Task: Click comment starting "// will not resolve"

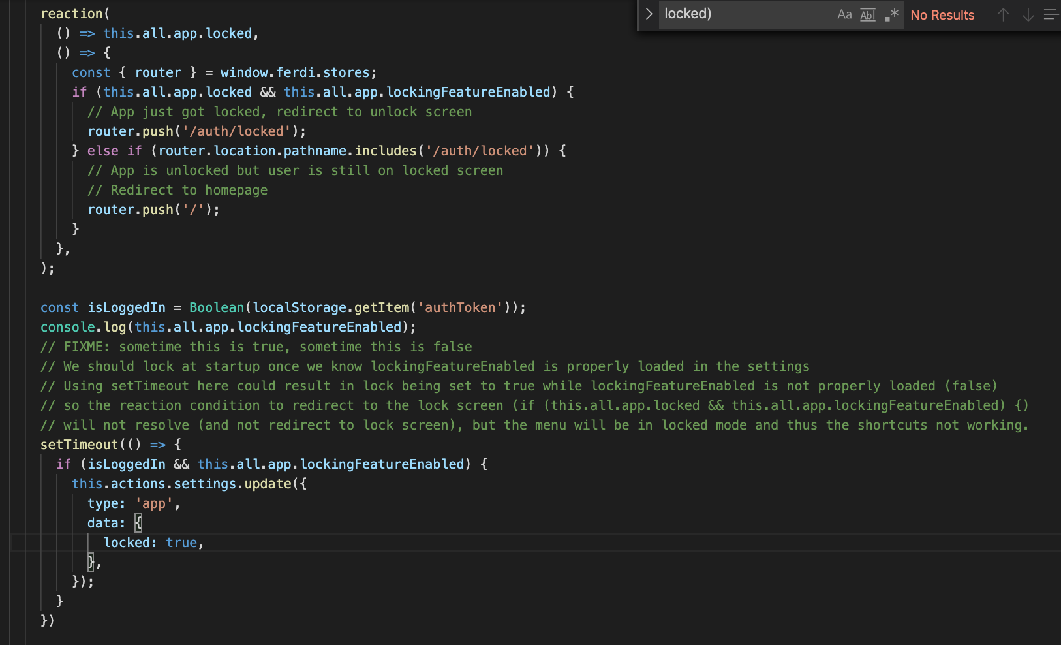Action: click(535, 425)
